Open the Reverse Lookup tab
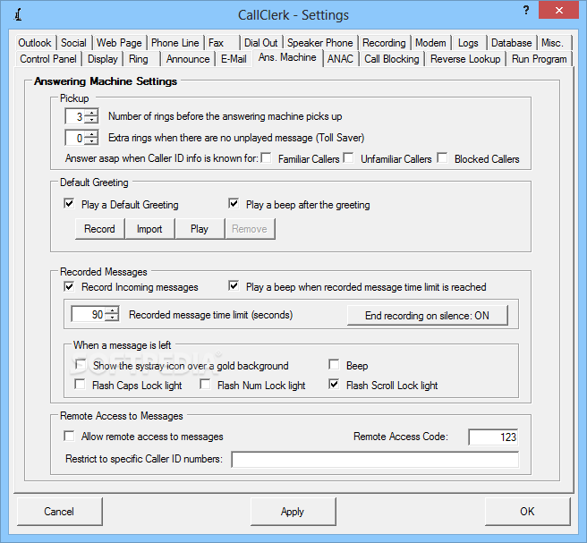 point(465,59)
